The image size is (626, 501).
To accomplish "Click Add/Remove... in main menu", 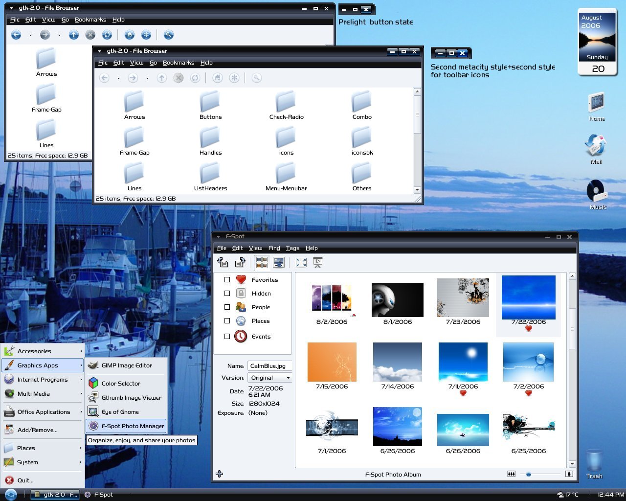I will tap(43, 430).
